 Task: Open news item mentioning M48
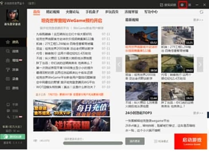pyautogui.click(x=65, y=68)
